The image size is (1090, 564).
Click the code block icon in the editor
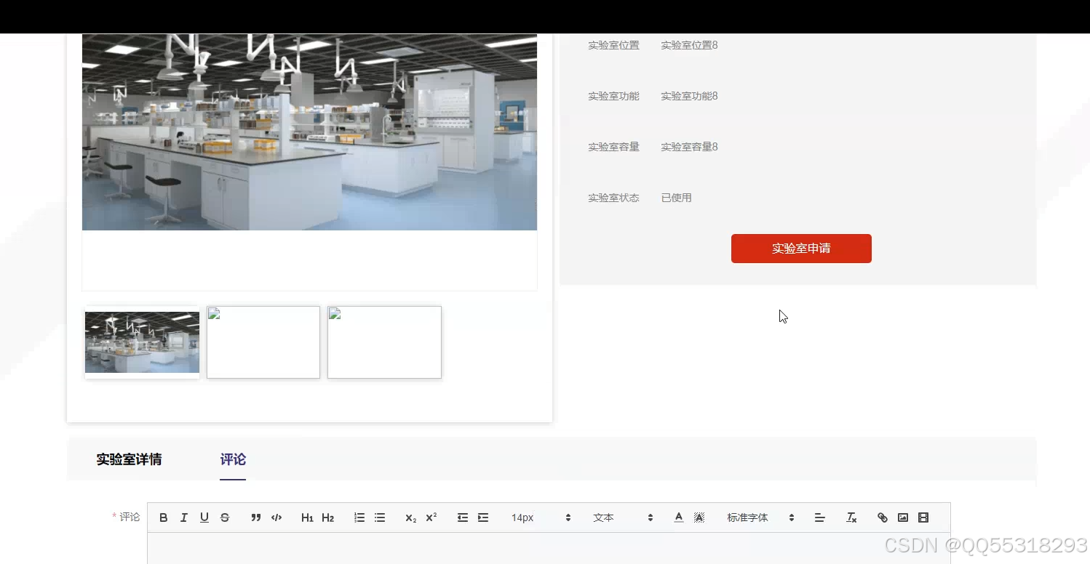277,517
